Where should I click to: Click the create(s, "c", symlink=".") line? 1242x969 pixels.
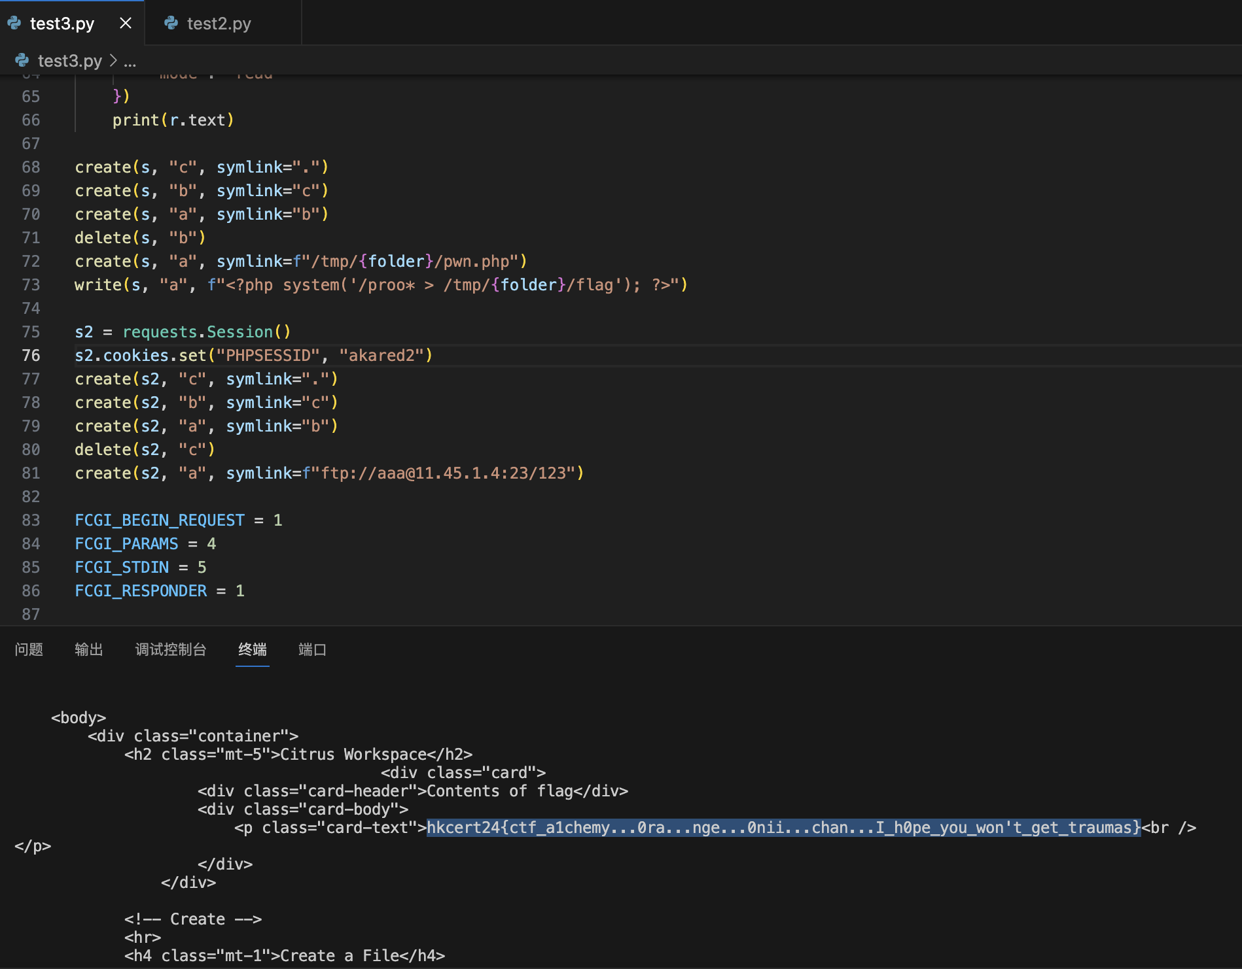[x=202, y=167]
